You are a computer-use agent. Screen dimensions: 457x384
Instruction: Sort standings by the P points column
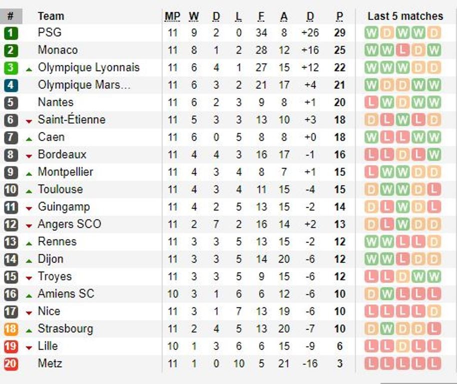point(339,15)
